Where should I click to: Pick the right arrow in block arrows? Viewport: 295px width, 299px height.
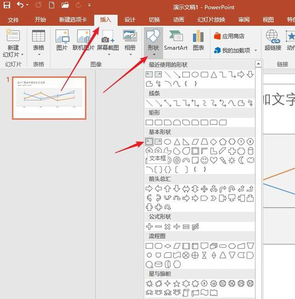point(149,188)
